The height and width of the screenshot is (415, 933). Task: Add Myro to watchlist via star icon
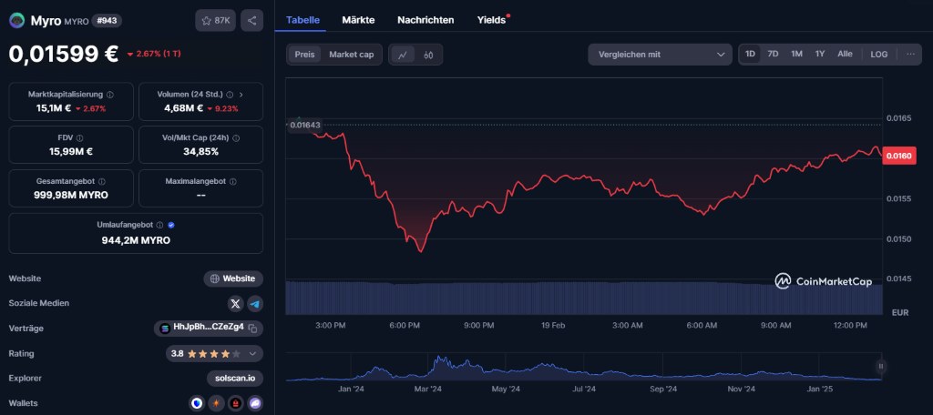click(207, 21)
